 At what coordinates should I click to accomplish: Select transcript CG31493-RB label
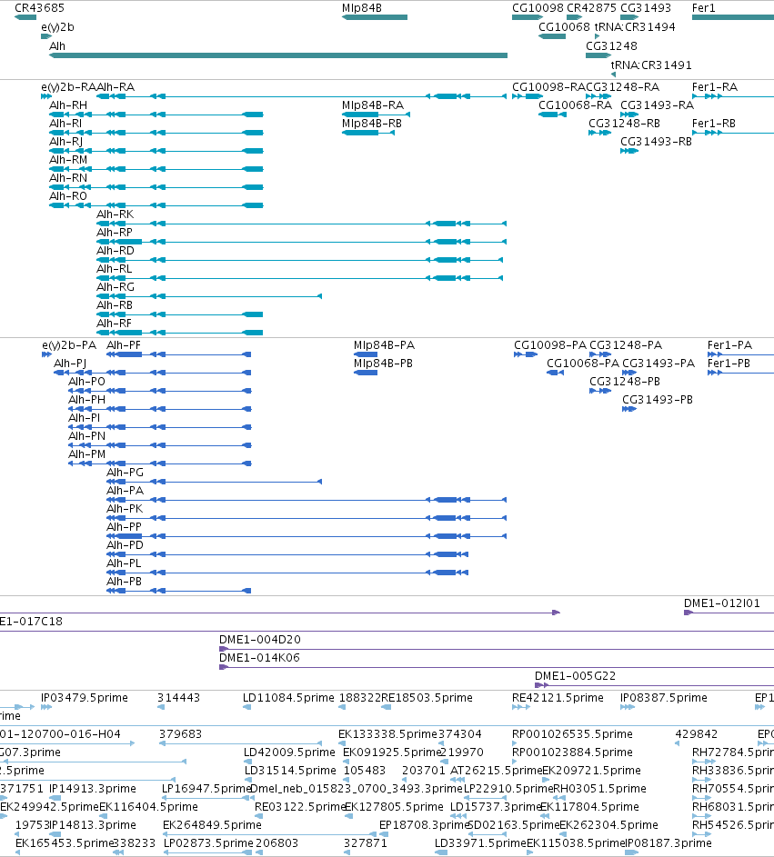657,142
